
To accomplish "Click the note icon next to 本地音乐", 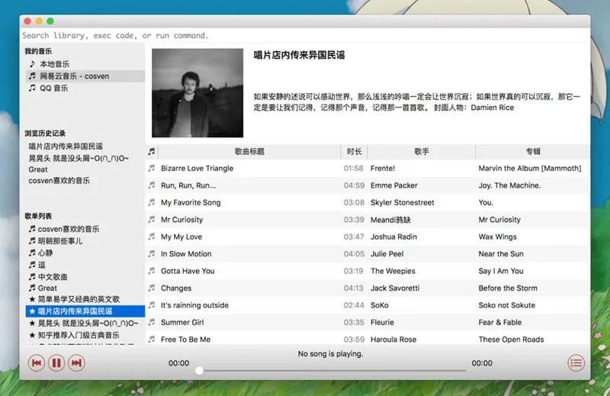I will click(x=32, y=63).
